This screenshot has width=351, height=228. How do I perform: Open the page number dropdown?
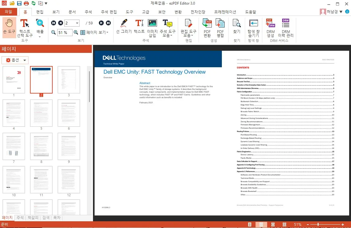[77, 23]
